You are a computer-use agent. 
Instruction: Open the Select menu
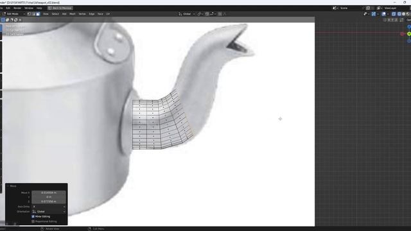point(55,14)
